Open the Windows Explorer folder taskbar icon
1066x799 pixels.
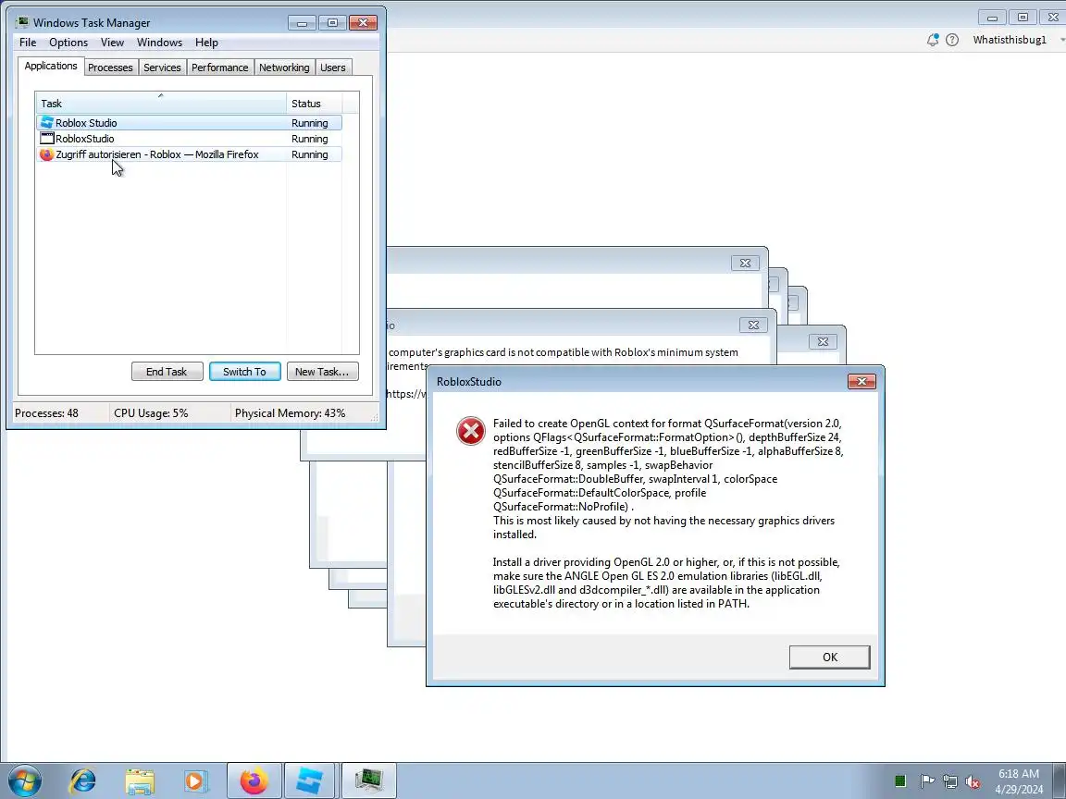[140, 781]
